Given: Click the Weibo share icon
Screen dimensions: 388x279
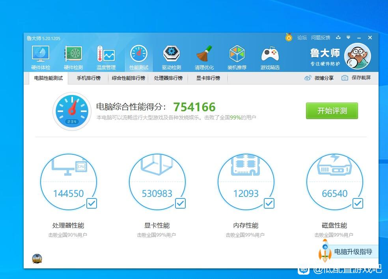Looking at the screenshot, I should coord(308,78).
